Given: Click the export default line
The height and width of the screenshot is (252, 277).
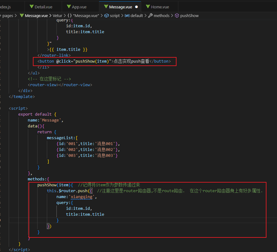Looking at the screenshot, I should [x=37, y=114].
